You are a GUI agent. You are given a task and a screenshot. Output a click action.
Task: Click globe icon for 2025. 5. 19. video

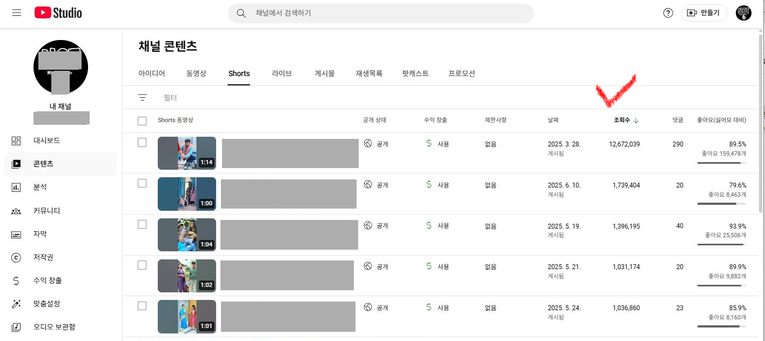pyautogui.click(x=368, y=225)
